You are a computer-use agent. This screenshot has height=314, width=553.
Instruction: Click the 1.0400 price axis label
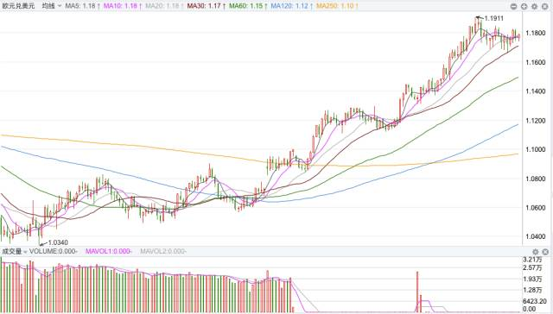(x=535, y=236)
